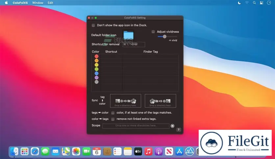The image size is (275, 159).
Task: Click the blue row's Finder Tag cell
Action: coord(150,73)
